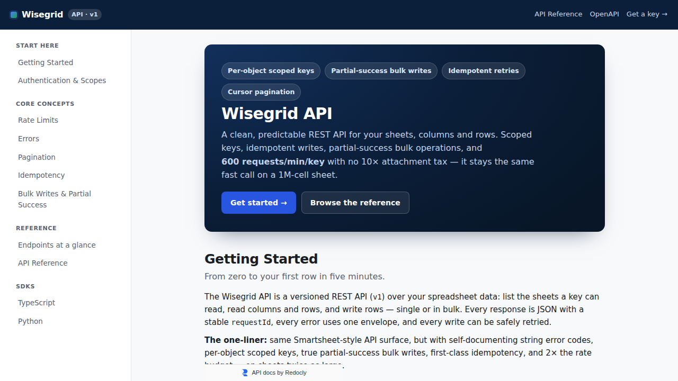Image resolution: width=678 pixels, height=381 pixels.
Task: Open API Reference in the sidebar
Action: pyautogui.click(x=43, y=263)
